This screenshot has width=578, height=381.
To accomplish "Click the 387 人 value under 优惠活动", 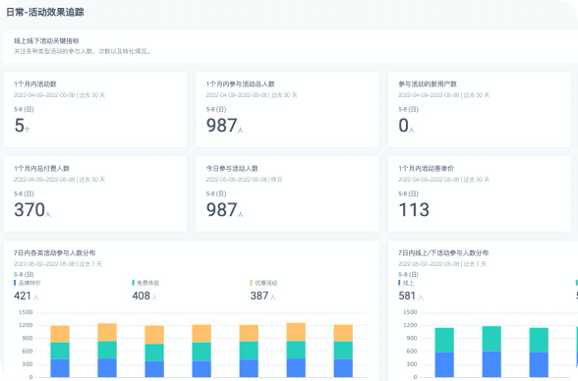I will (x=262, y=296).
